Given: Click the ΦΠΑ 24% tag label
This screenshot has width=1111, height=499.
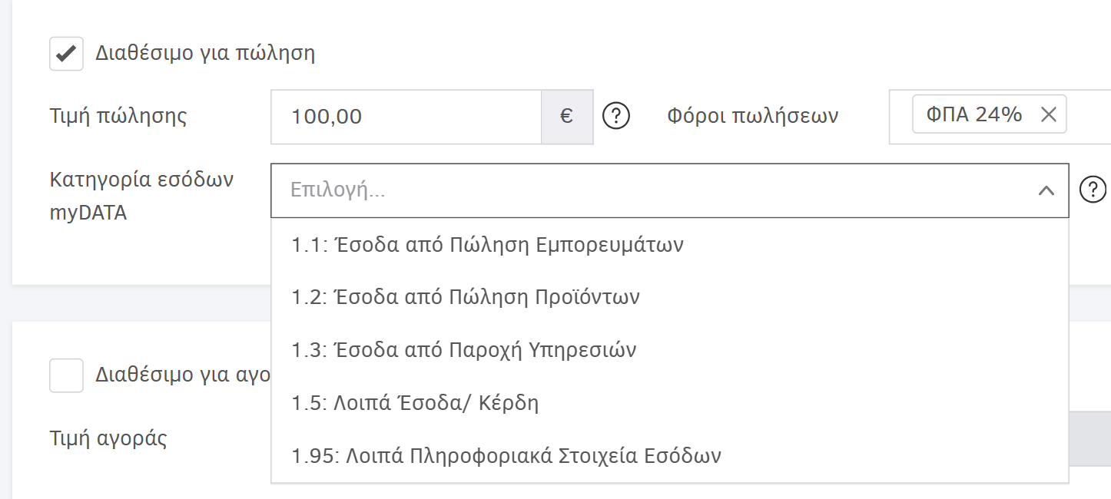Looking at the screenshot, I should pyautogui.click(x=973, y=115).
